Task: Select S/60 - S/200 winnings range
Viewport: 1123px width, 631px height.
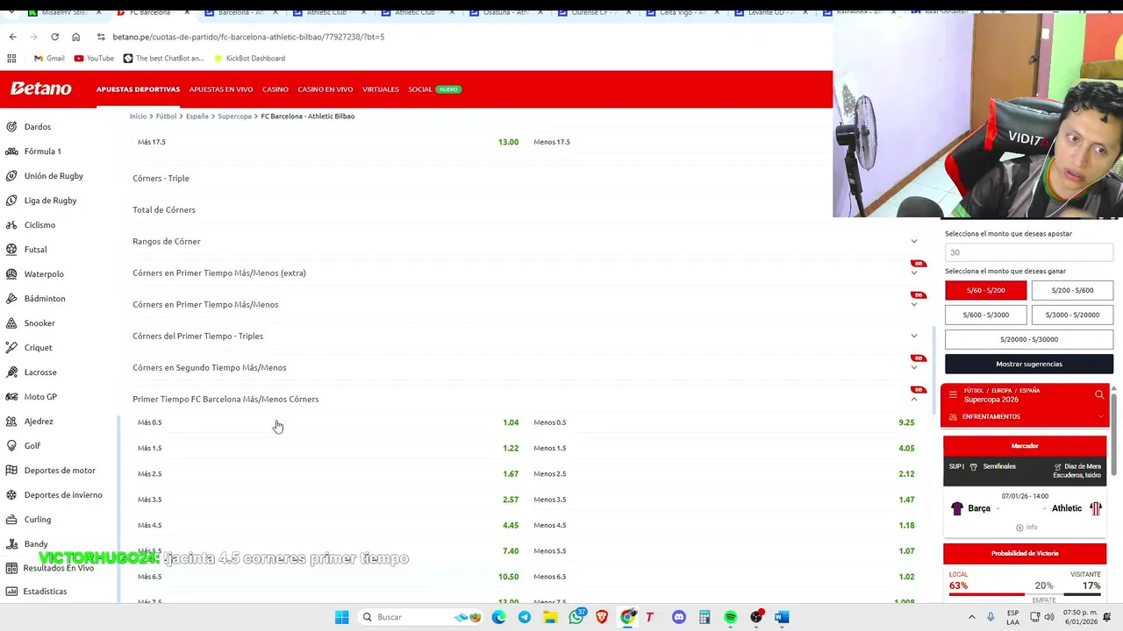Action: click(x=985, y=290)
